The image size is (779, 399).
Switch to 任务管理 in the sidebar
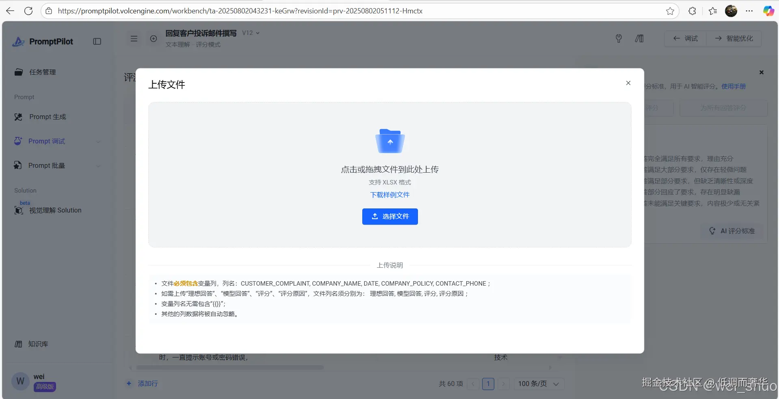coord(42,72)
